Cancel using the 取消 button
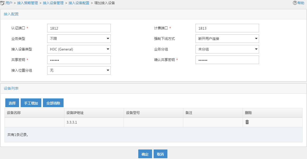Screen dimensions: 307x159 [x=160, y=154]
